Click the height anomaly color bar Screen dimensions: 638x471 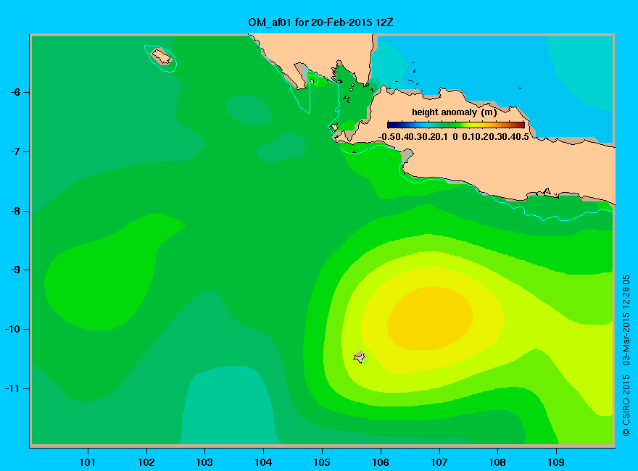coord(456,125)
